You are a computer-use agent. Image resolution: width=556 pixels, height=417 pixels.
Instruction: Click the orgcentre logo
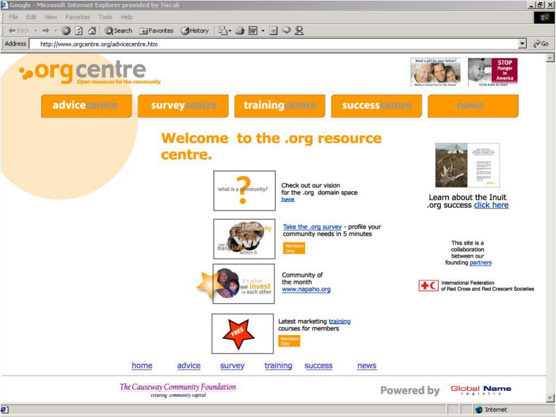[90, 72]
